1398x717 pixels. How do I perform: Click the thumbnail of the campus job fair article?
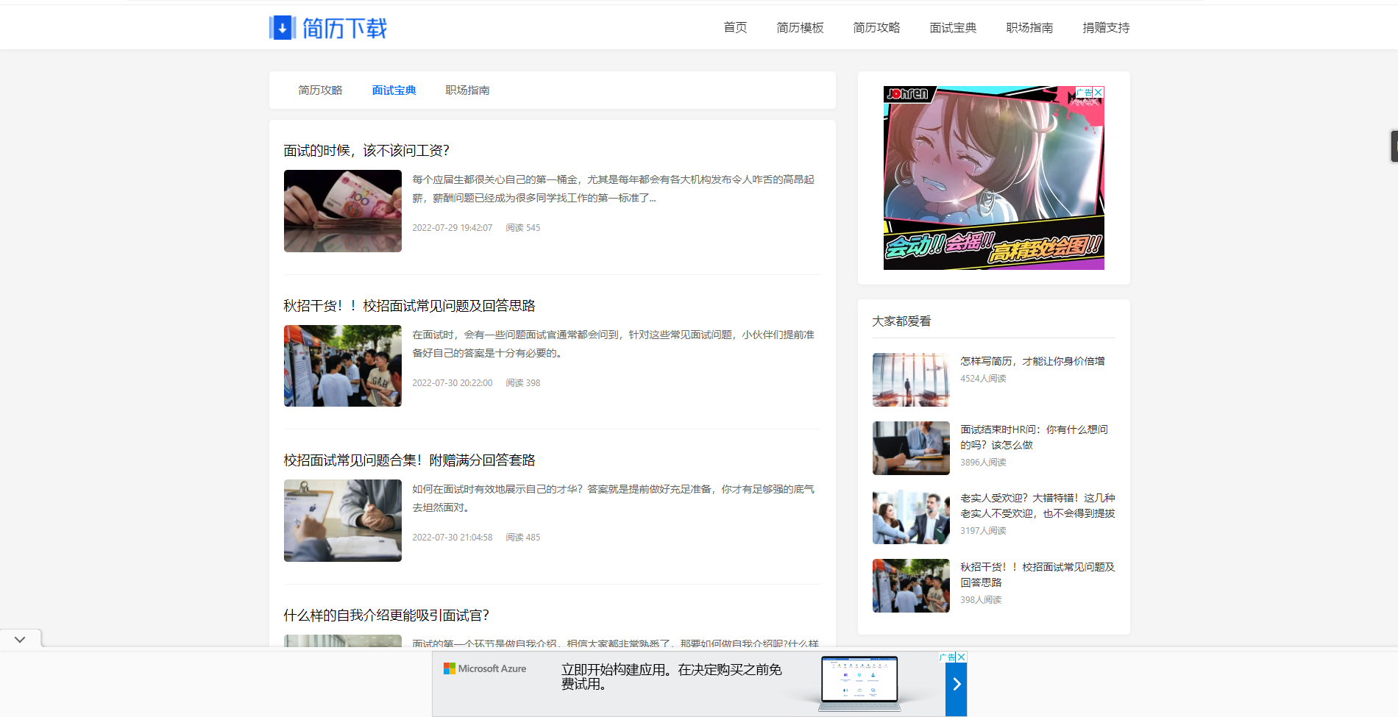pyautogui.click(x=342, y=365)
